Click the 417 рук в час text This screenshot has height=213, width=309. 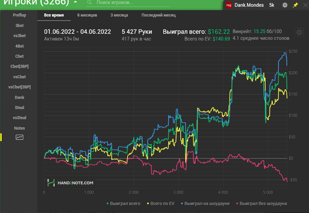click(136, 39)
